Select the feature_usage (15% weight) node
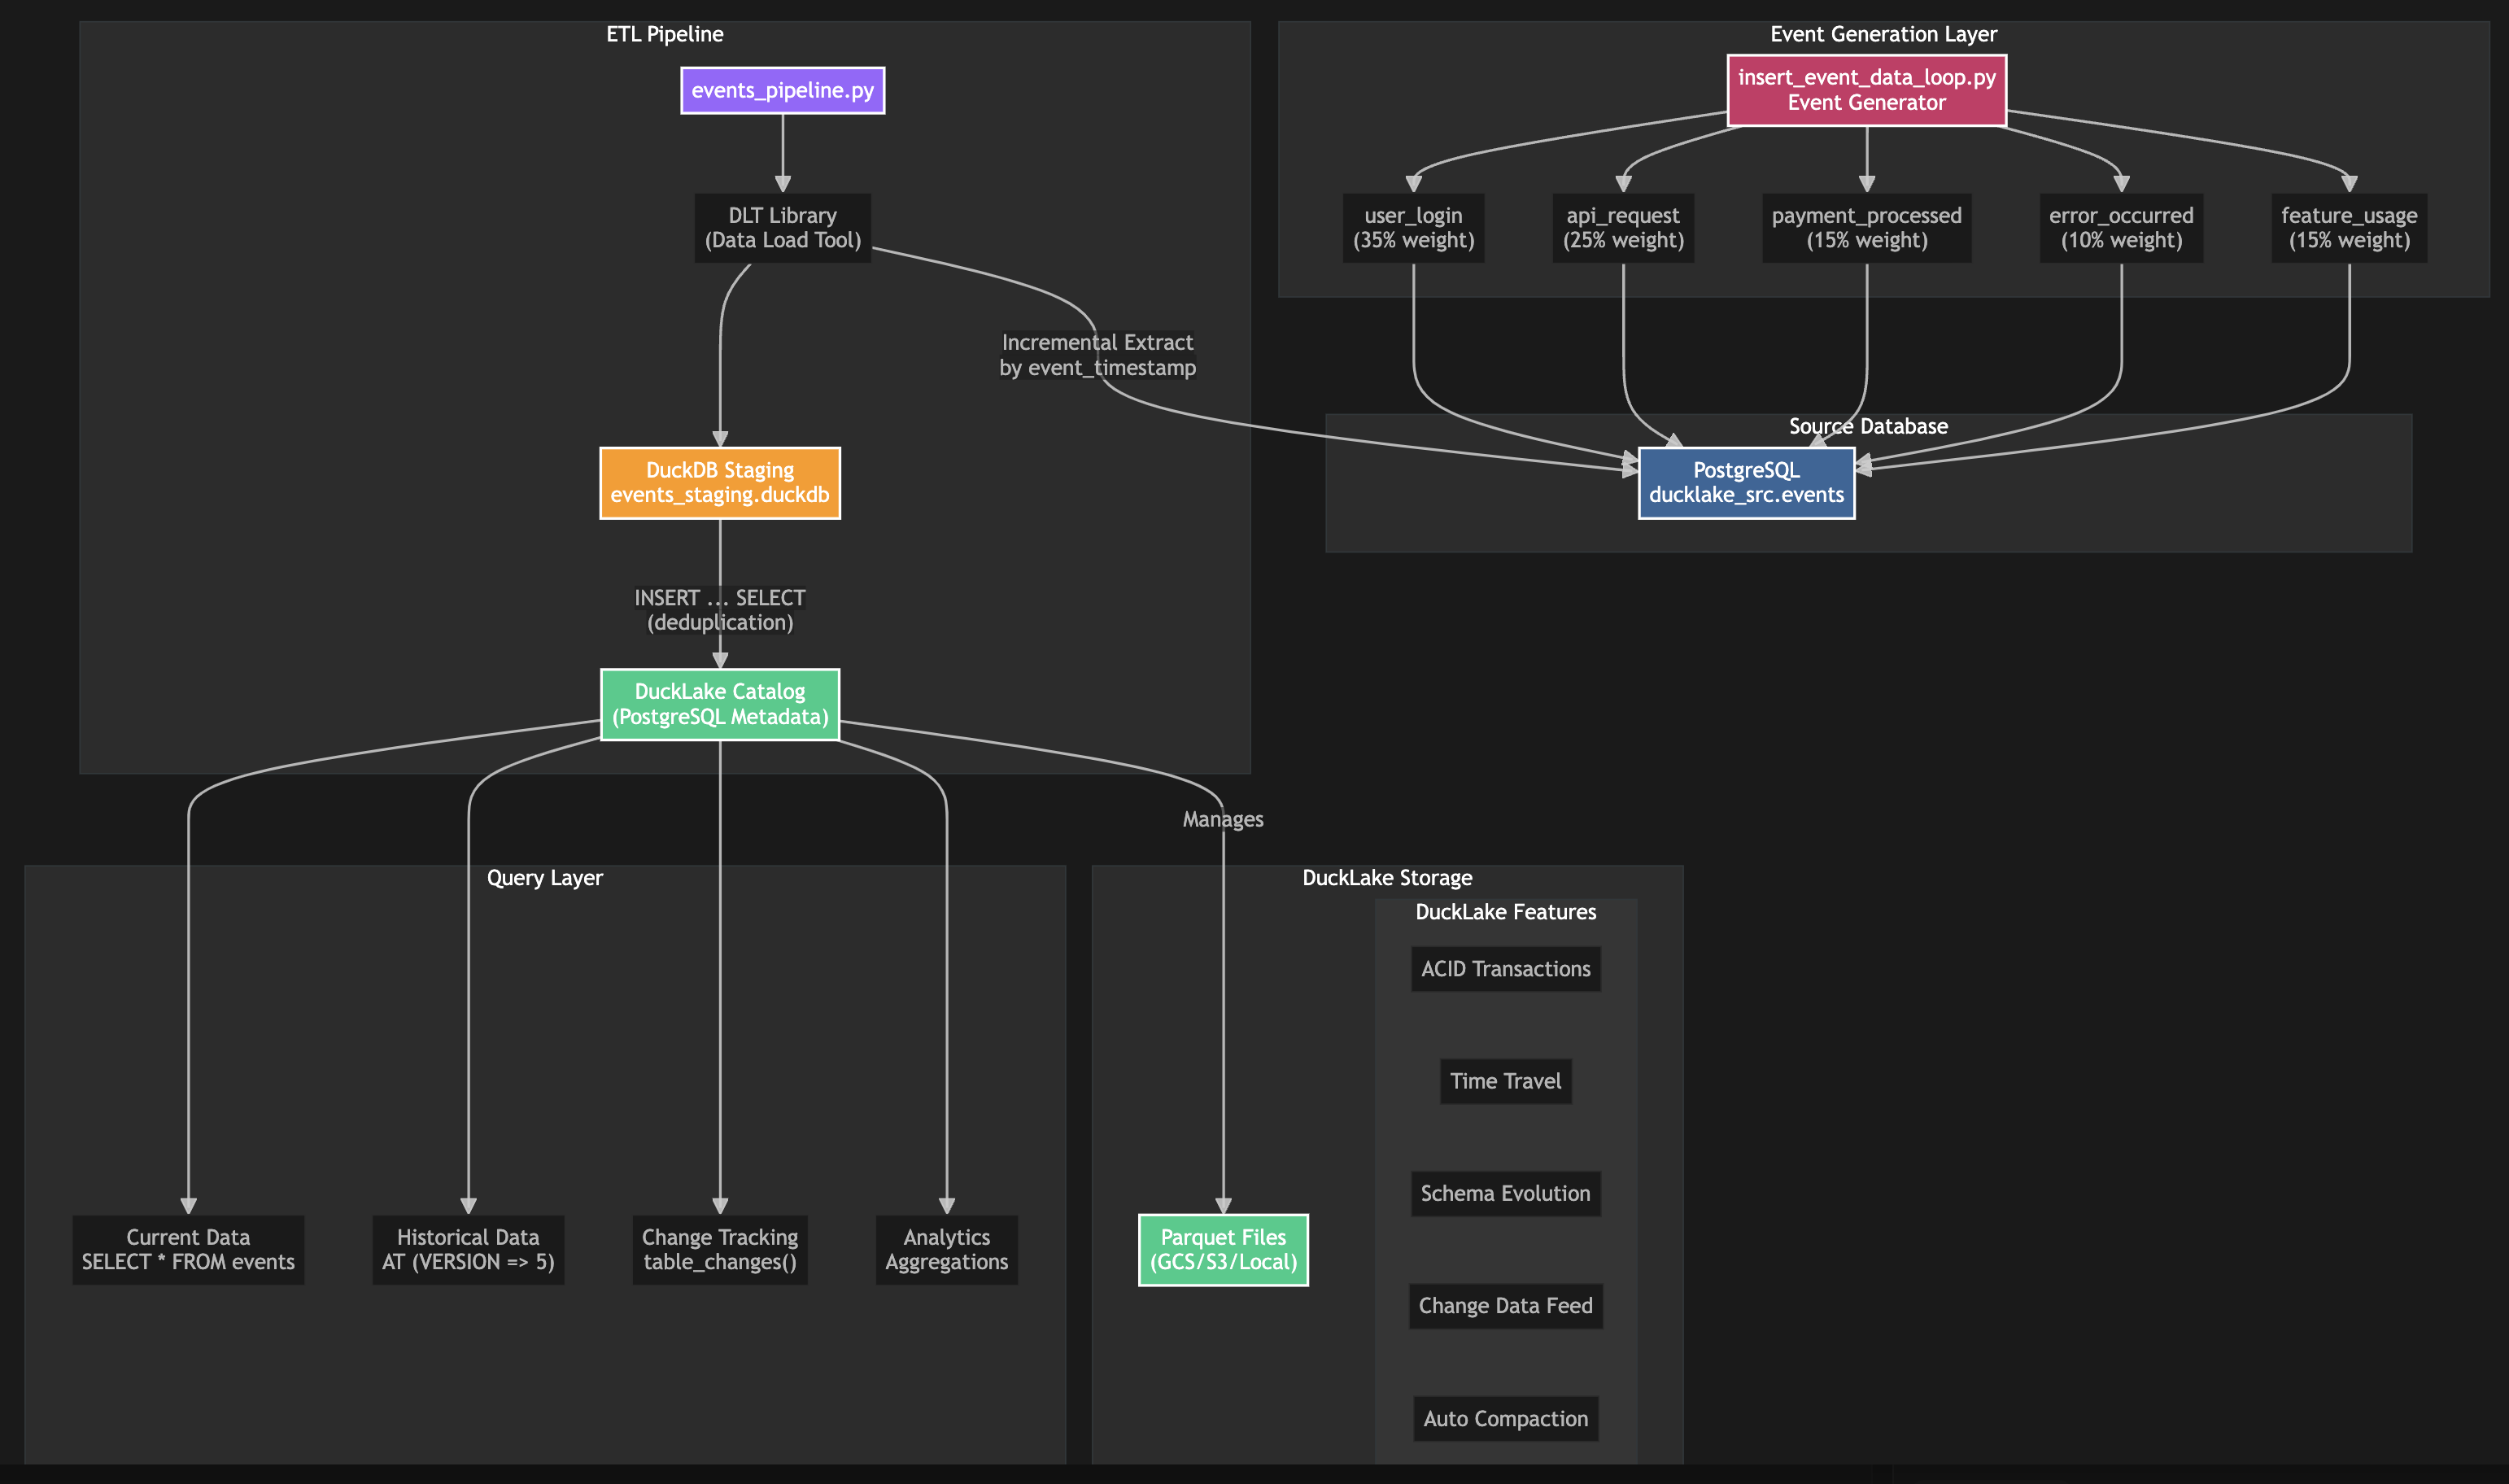 [x=2349, y=228]
